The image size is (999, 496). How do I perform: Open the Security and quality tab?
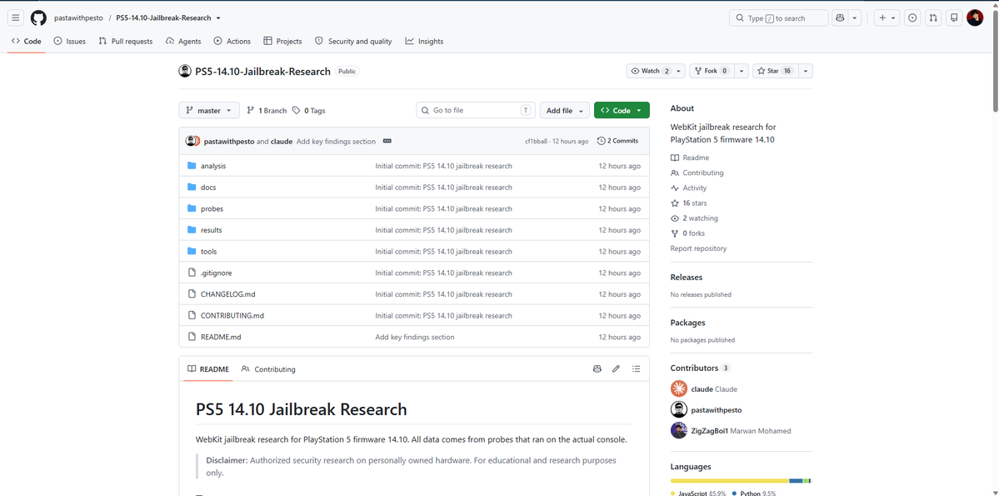tap(353, 42)
